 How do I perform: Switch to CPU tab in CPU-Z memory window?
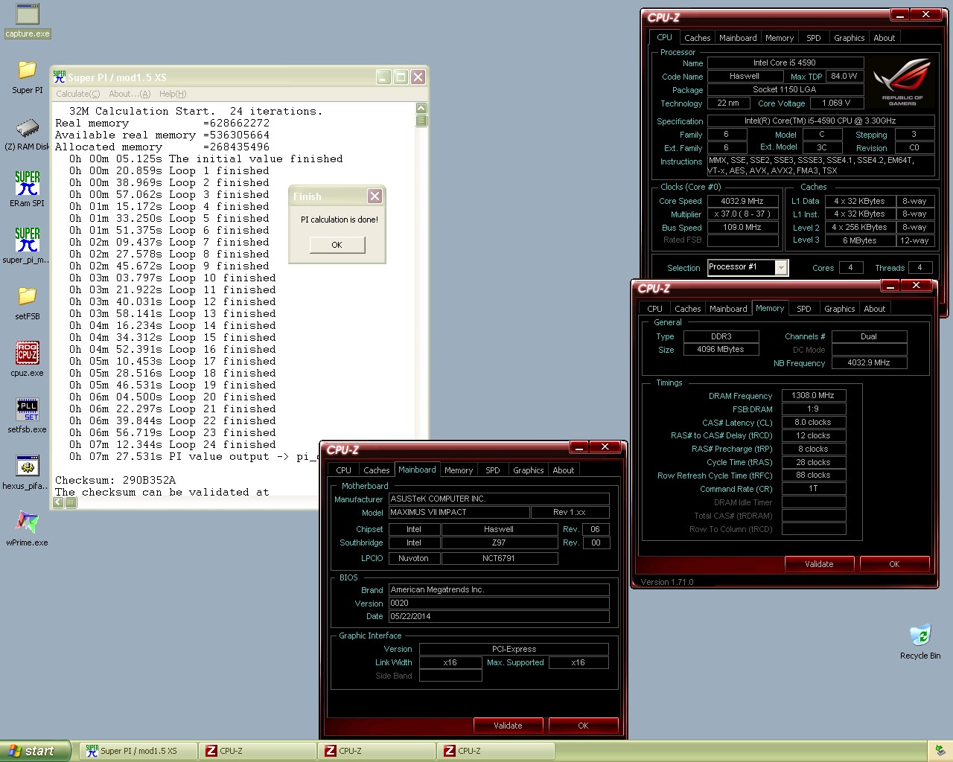point(655,309)
